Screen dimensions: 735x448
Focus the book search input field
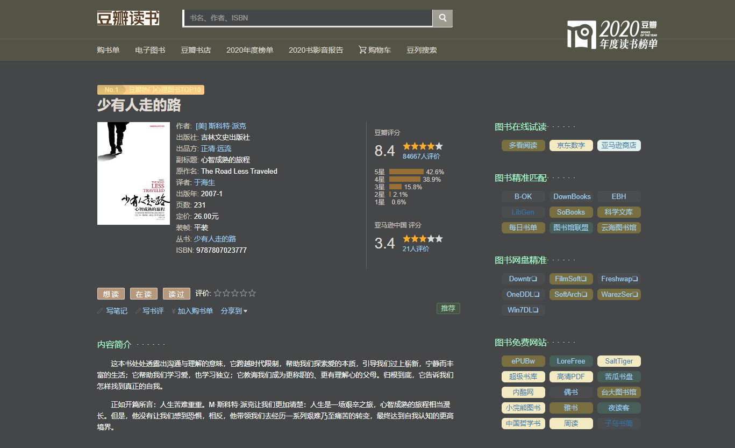pyautogui.click(x=308, y=18)
